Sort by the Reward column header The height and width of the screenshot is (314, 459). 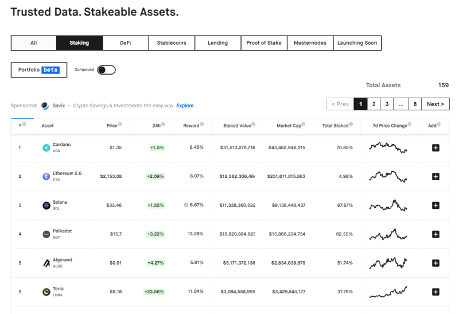click(191, 126)
